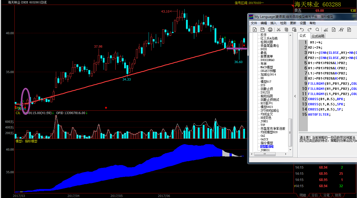Image resolution: width=357 pixels, height=198 pixels.
Task: Select the RSI客户1 model in the tree
Action: coord(267,103)
